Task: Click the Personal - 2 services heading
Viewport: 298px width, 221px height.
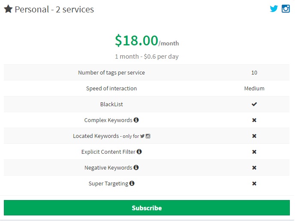Action: coord(54,9)
